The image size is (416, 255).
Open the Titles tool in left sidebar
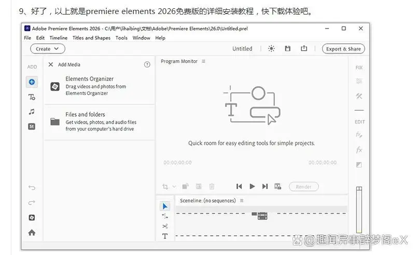coord(32,97)
